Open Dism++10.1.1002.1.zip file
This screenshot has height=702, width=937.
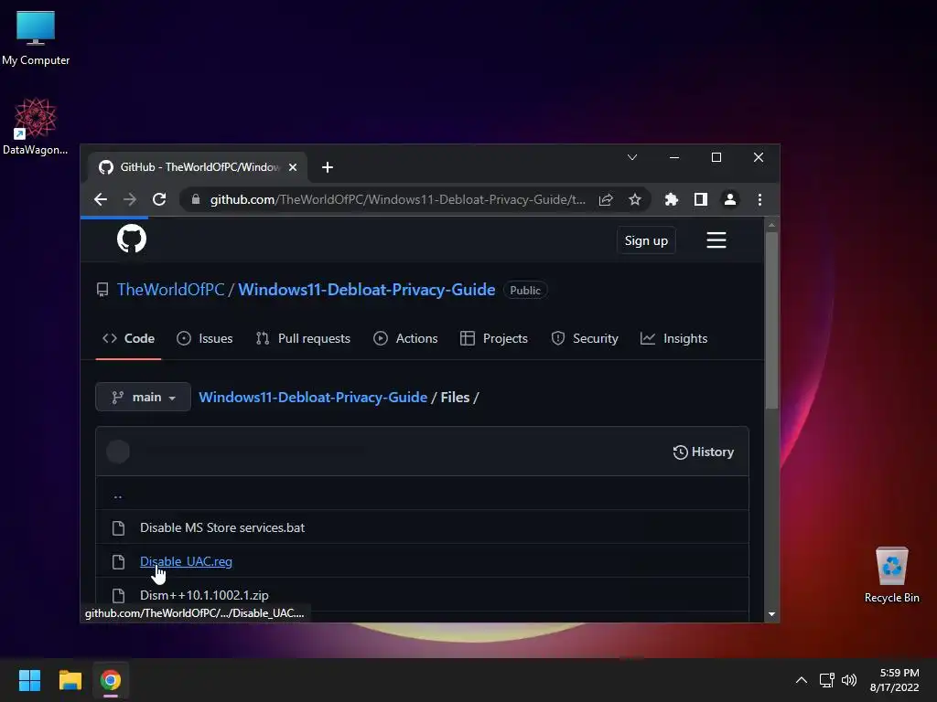(204, 595)
